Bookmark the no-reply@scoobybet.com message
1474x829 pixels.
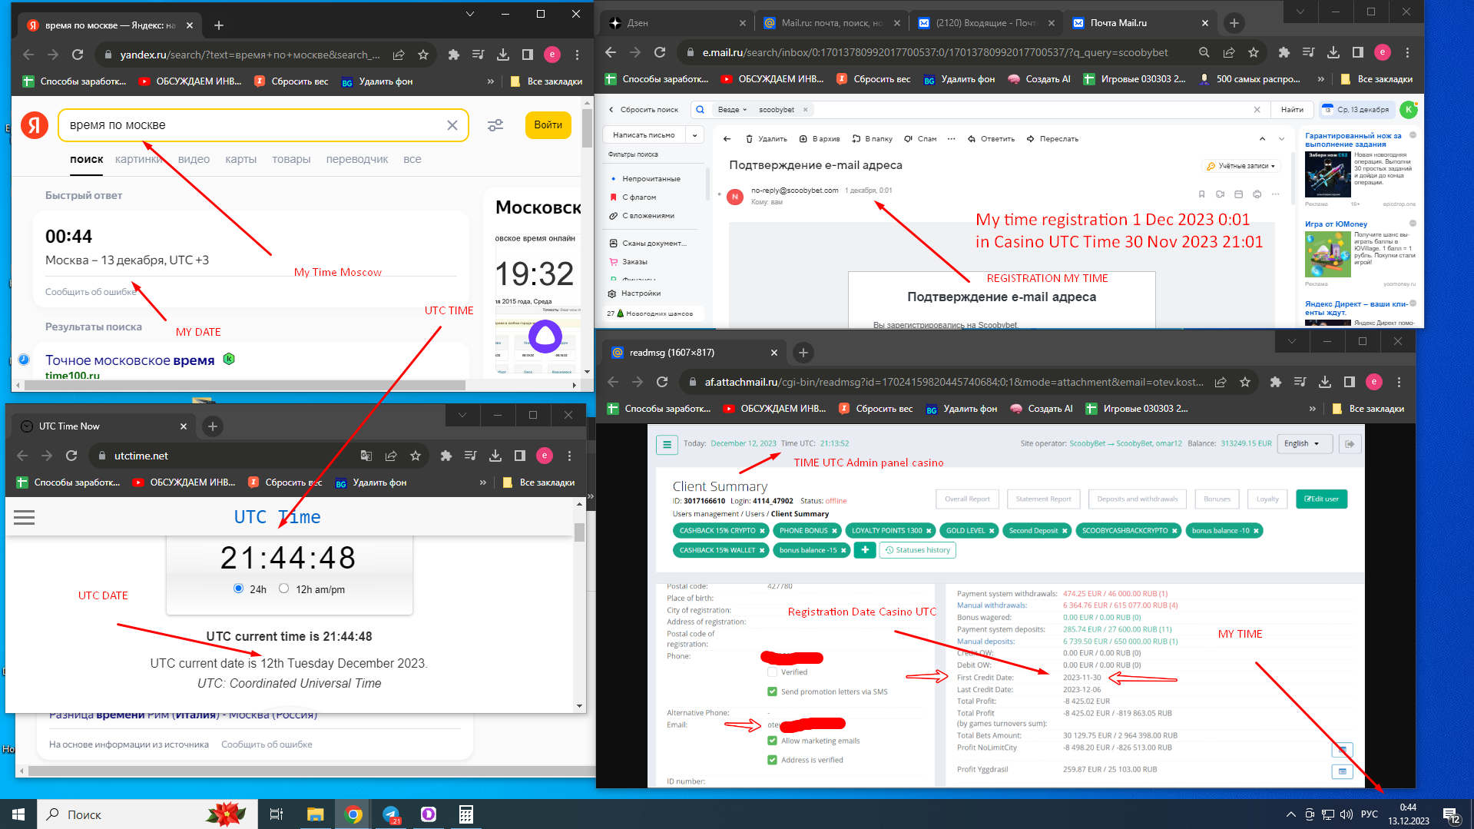click(1201, 194)
